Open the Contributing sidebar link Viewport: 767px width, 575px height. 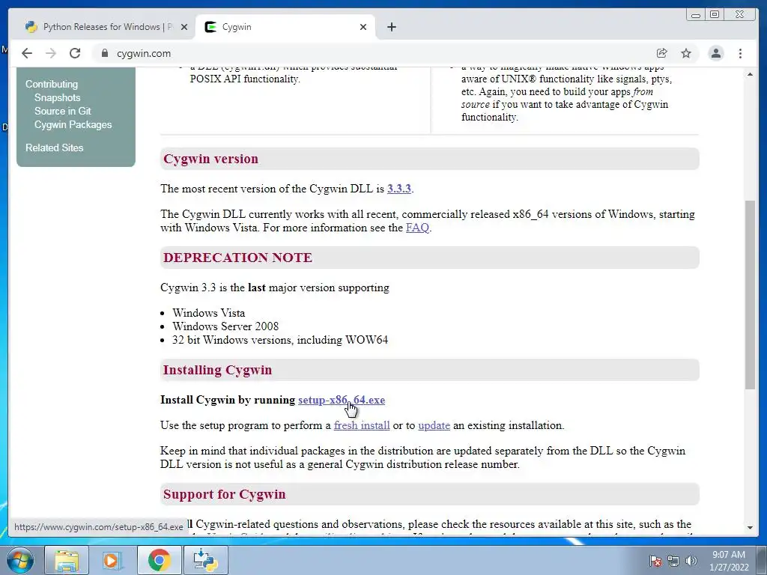(x=52, y=84)
